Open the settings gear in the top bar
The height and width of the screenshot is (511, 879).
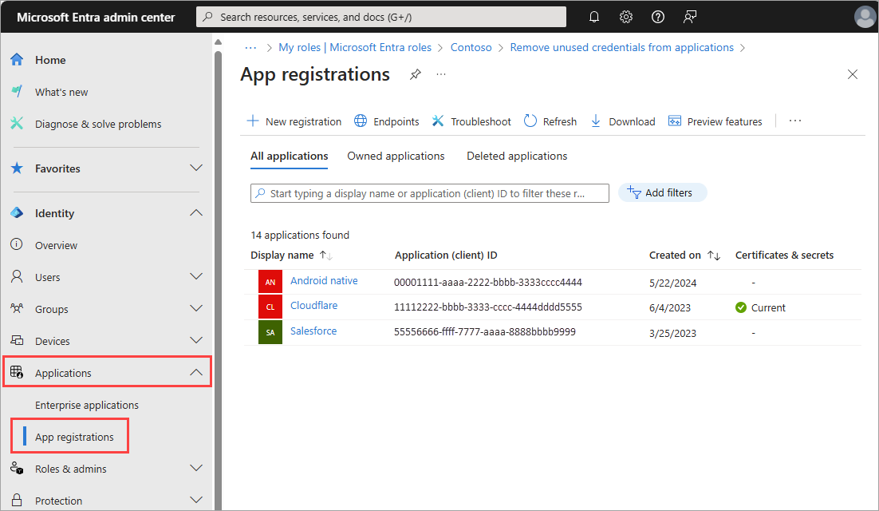pos(625,16)
